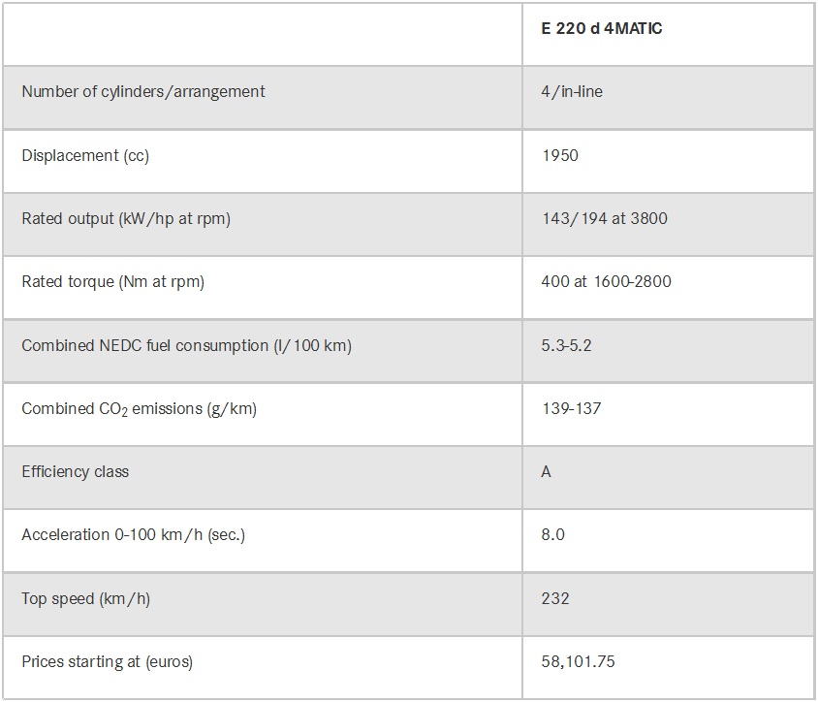
Task: Select the Displacement (cc) row label
Action: tap(85, 155)
